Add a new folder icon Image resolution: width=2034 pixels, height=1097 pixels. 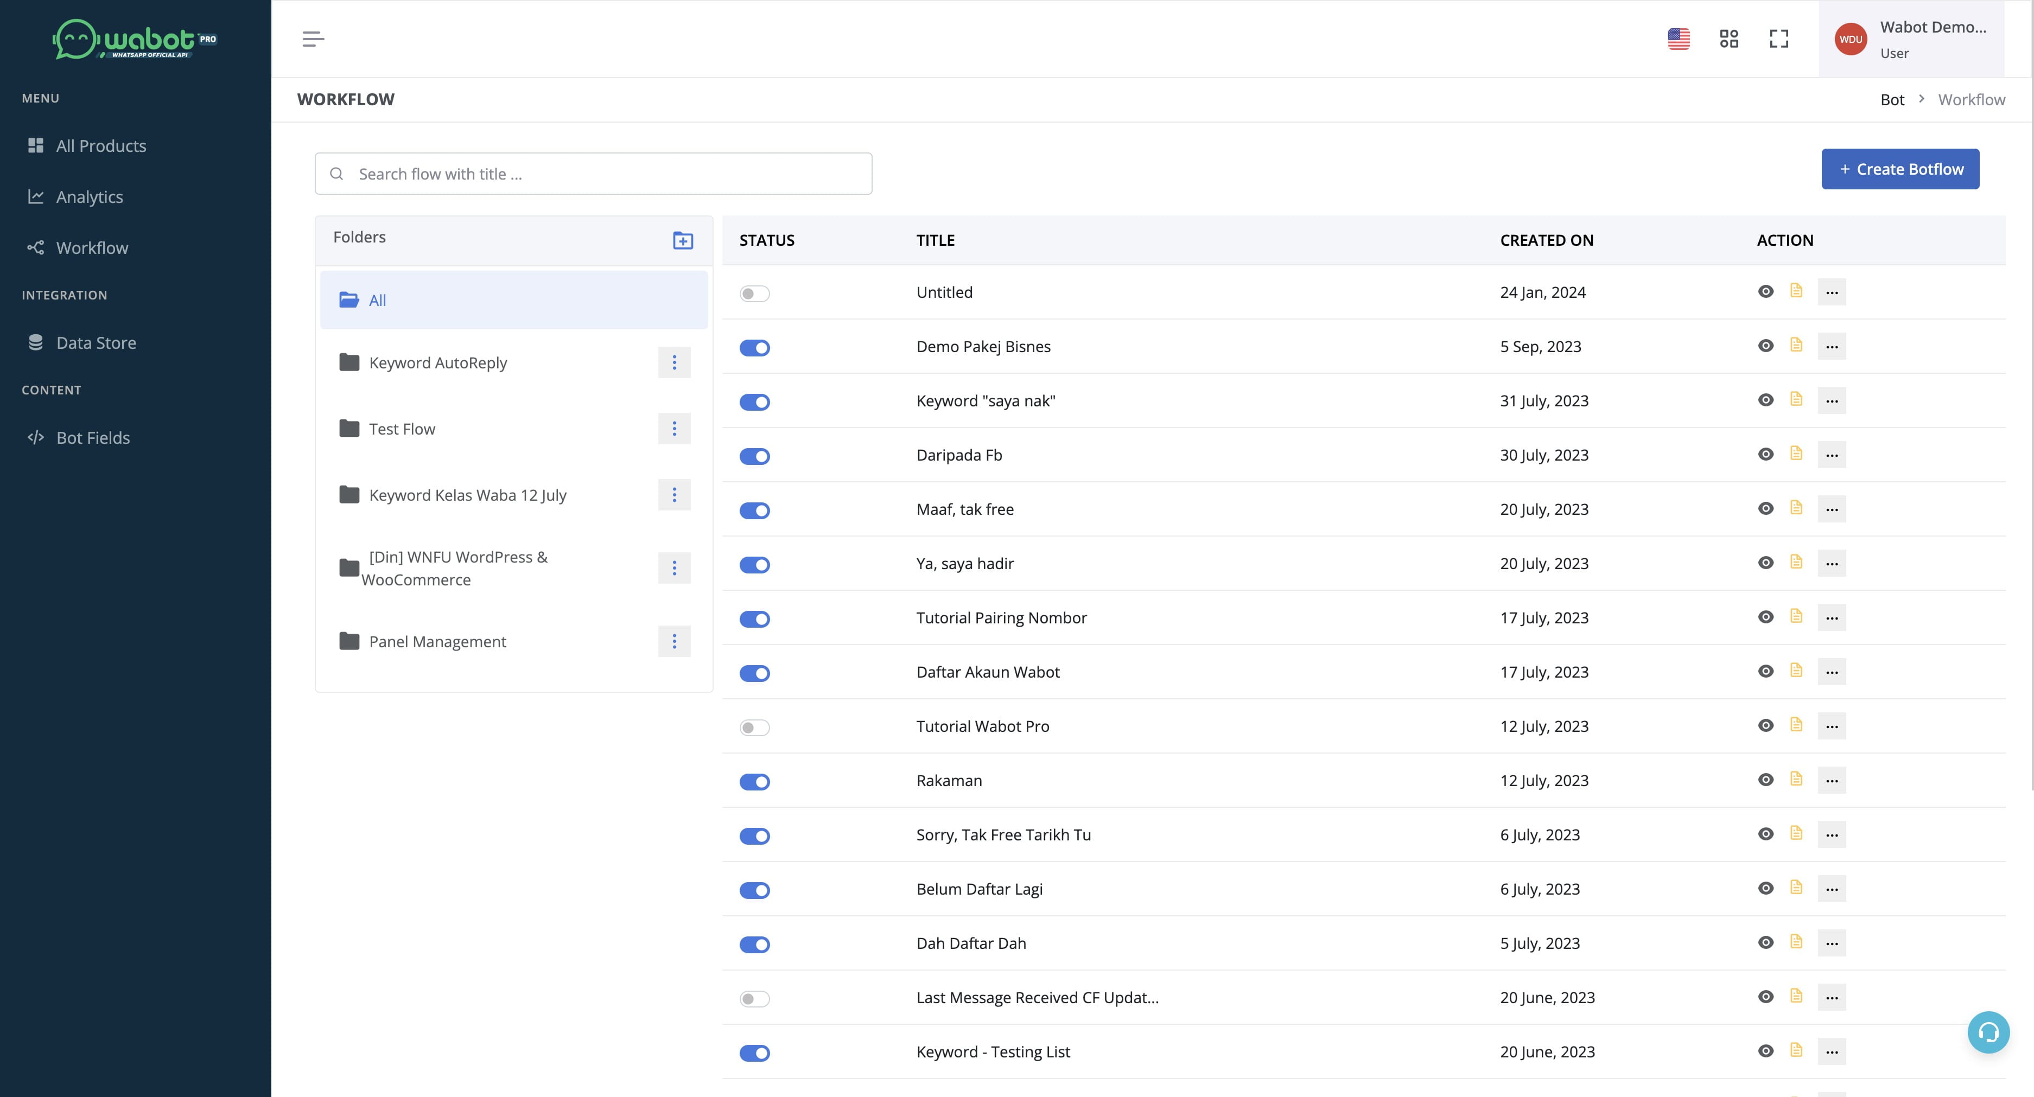pos(683,240)
